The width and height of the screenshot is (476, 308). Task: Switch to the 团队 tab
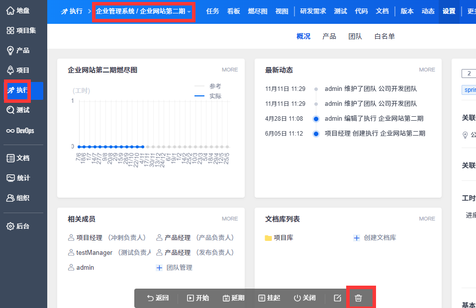click(x=355, y=36)
